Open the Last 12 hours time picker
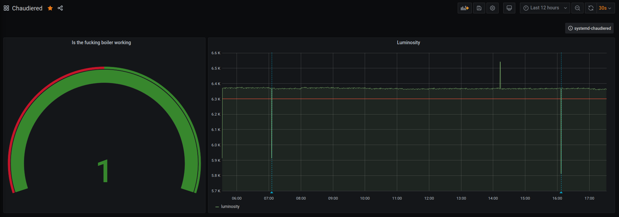The width and height of the screenshot is (619, 217). (x=545, y=8)
